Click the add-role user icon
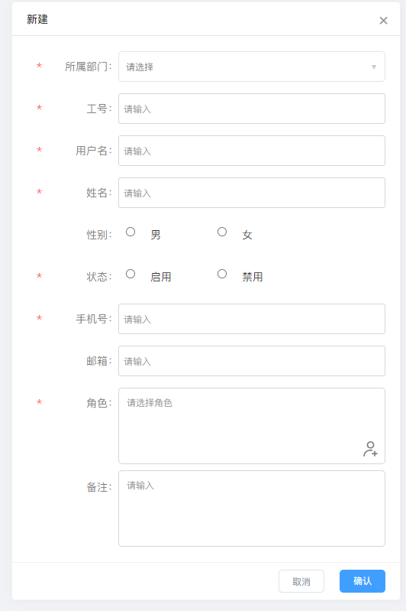This screenshot has height=611, width=406. click(x=370, y=449)
